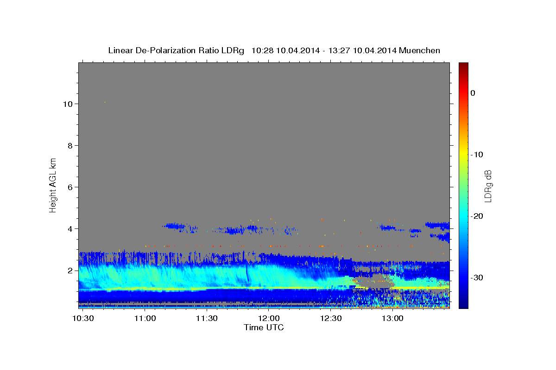Click the colorbar value -30 label
Image resolution: width=556 pixels, height=370 pixels.
point(476,277)
